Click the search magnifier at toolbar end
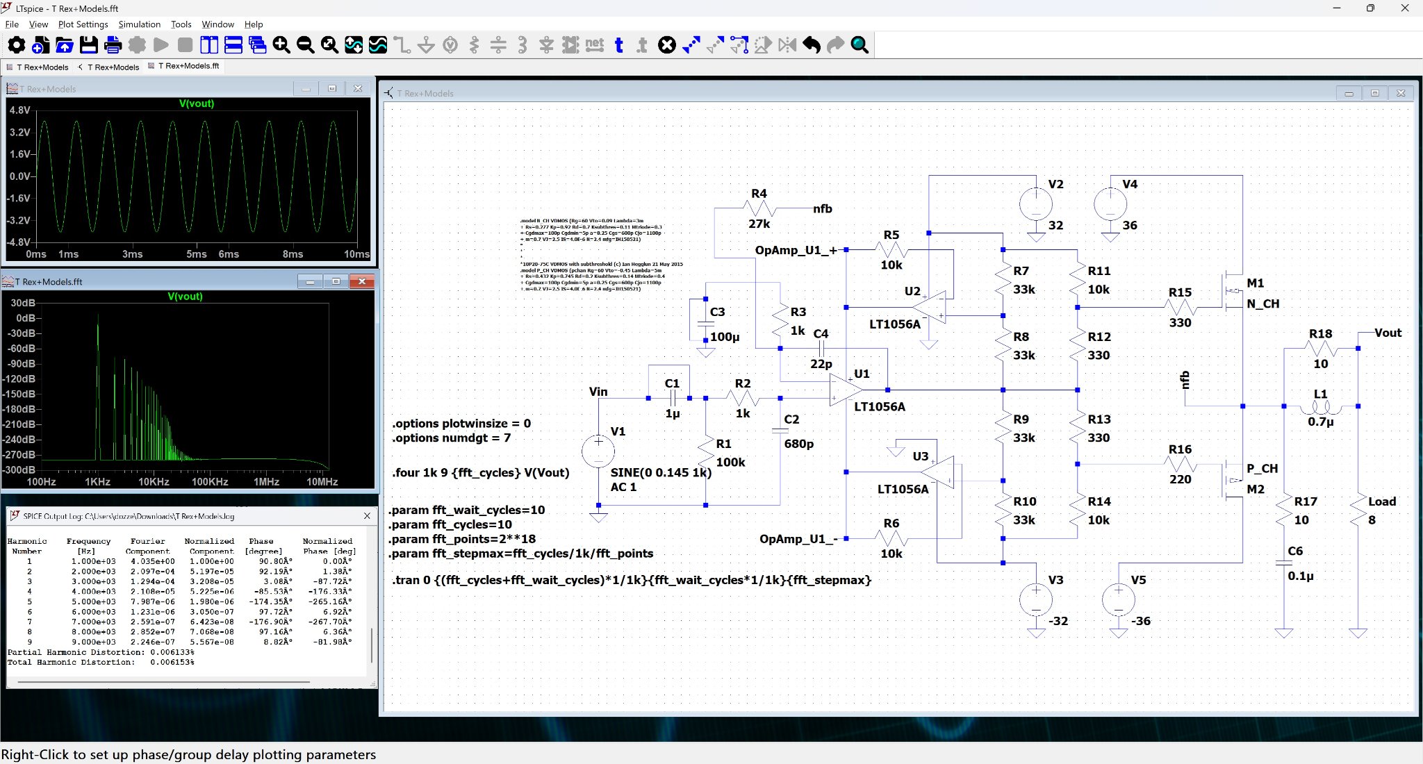This screenshot has width=1423, height=764. (859, 45)
